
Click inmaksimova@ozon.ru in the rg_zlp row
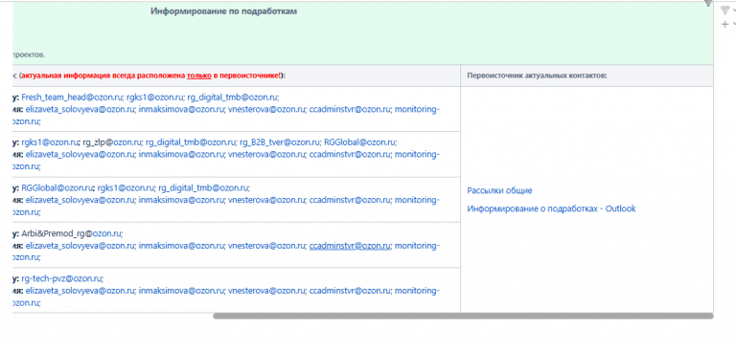181,154
